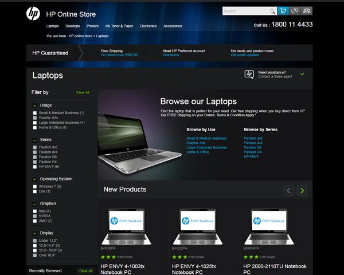Go to previous New Products slide
This screenshot has height=275, width=344.
point(289,190)
